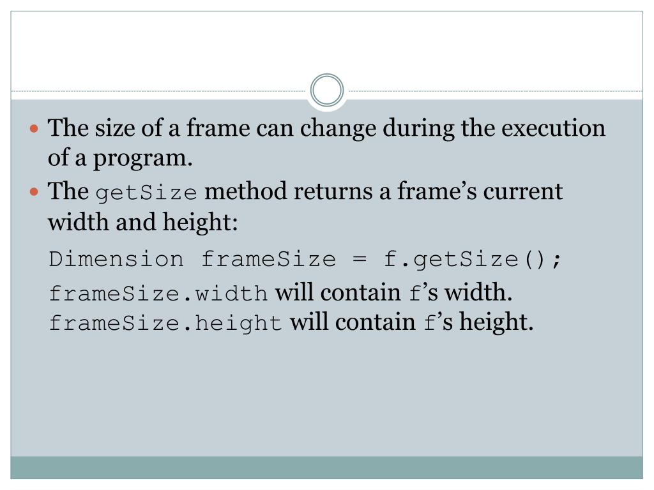Click the frameSize.height code text
This screenshot has height=490, width=654.
165,323
